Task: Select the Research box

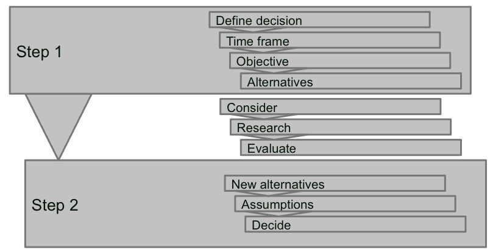Action: pyautogui.click(x=340, y=127)
